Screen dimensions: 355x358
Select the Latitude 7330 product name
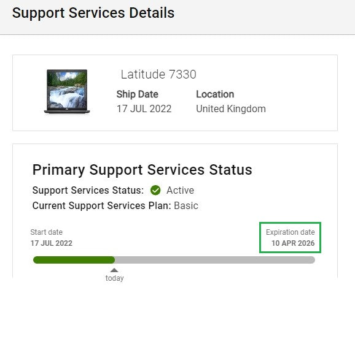[x=158, y=74]
